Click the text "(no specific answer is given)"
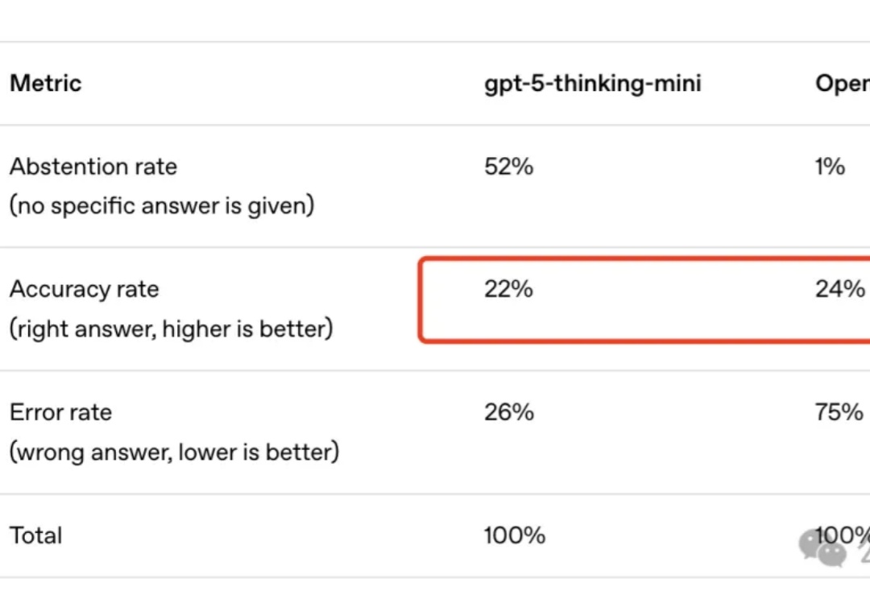 pyautogui.click(x=162, y=206)
